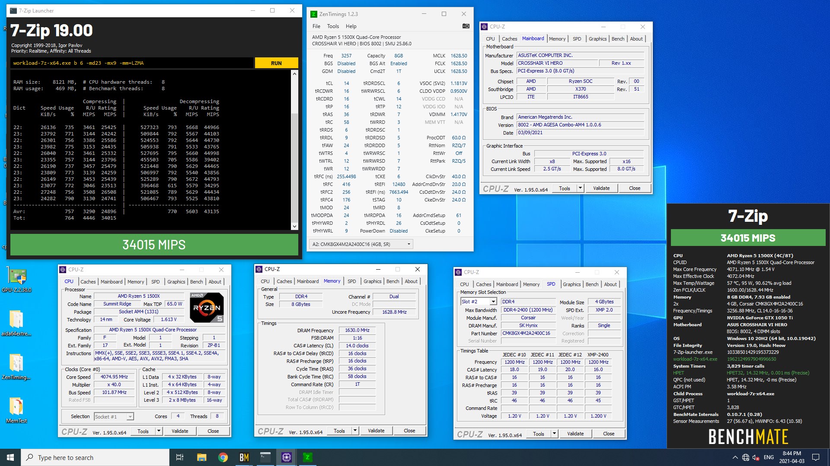
Task: Click the ENG language indicator in tray
Action: (x=769, y=457)
